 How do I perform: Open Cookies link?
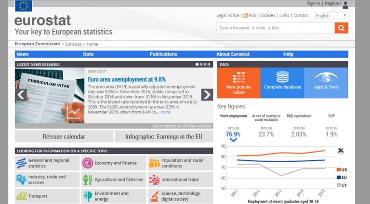point(267,15)
